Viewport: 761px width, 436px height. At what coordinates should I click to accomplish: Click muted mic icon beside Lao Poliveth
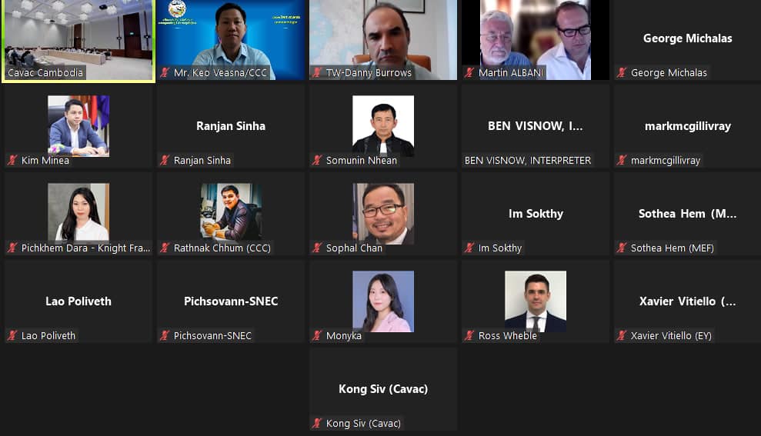click(x=12, y=335)
